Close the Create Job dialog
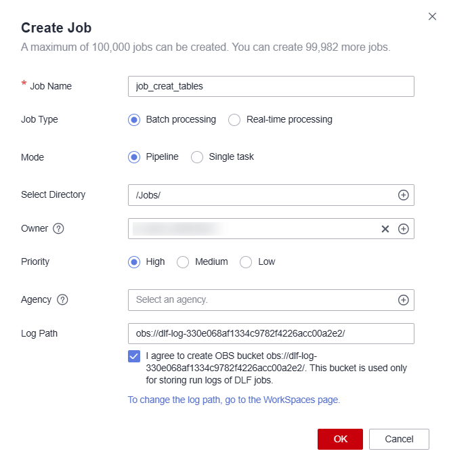Viewport: 449px width, 466px height. (432, 16)
